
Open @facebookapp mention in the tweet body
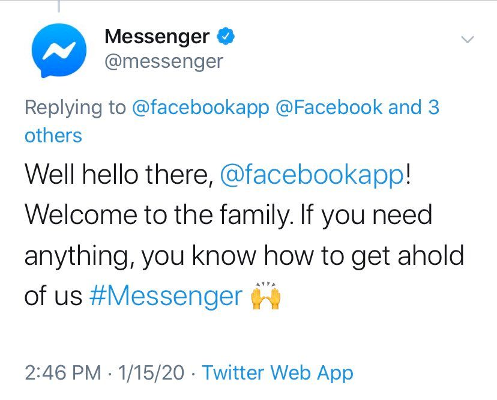click(311, 175)
